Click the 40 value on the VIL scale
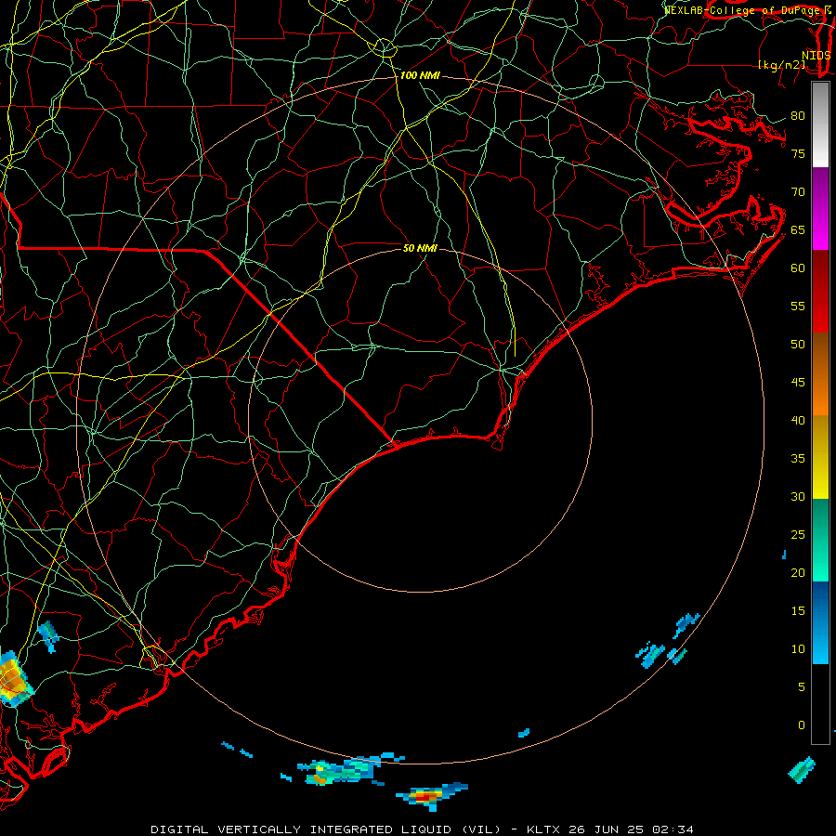 pyautogui.click(x=798, y=420)
